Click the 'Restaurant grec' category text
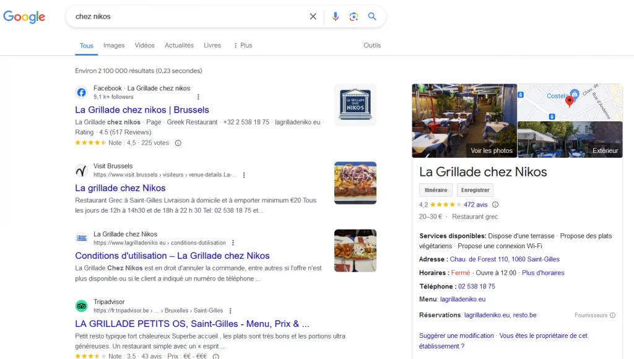634x359 pixels. click(475, 217)
